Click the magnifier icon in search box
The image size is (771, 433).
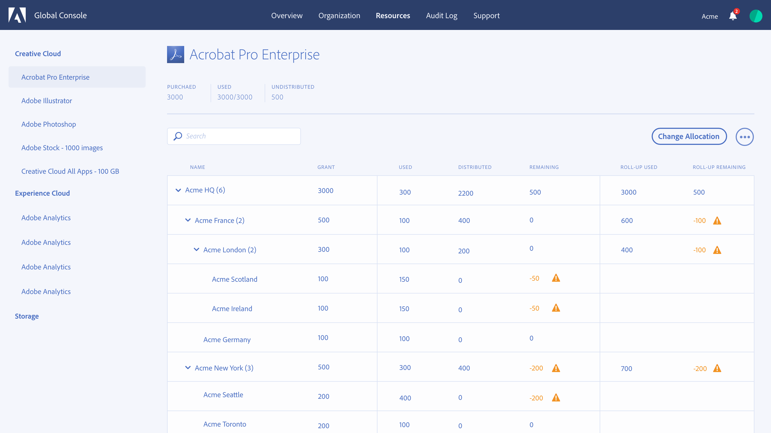click(x=178, y=136)
